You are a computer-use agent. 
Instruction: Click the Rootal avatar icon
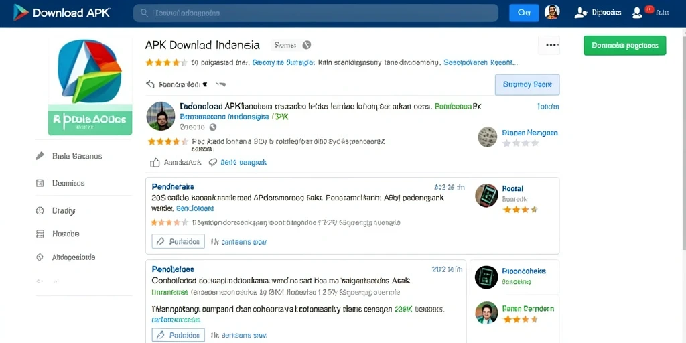click(x=486, y=195)
